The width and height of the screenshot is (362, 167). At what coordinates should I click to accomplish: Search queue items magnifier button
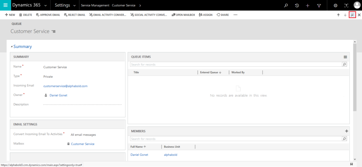(x=344, y=64)
